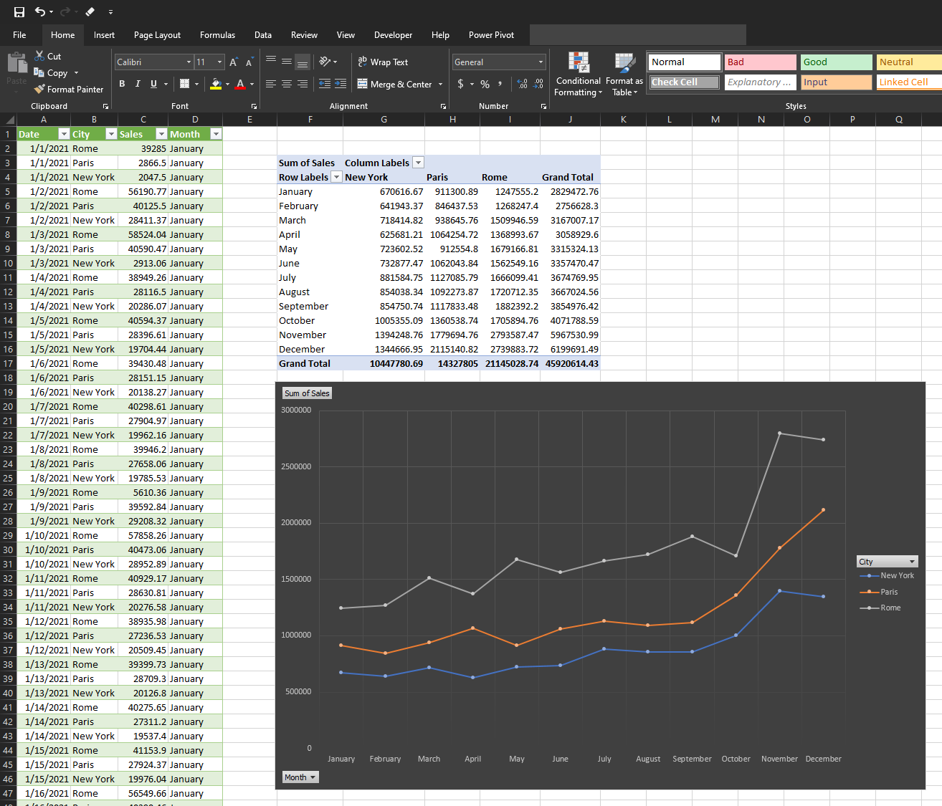942x806 pixels.
Task: Click the Select All corner of the sheet
Action: (x=8, y=120)
